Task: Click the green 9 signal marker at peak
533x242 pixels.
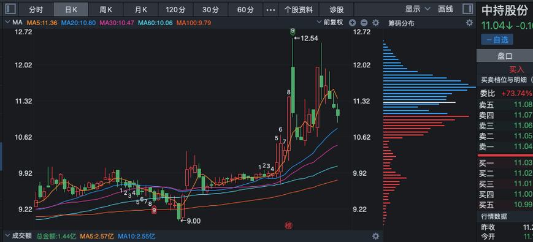Action: (293, 31)
